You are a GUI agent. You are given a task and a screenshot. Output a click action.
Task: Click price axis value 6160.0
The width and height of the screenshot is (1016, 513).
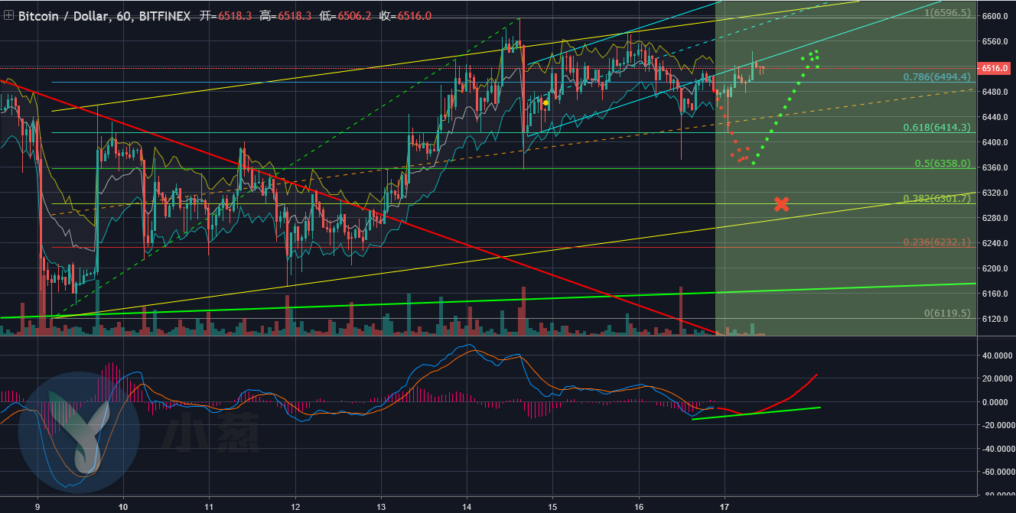pos(995,294)
